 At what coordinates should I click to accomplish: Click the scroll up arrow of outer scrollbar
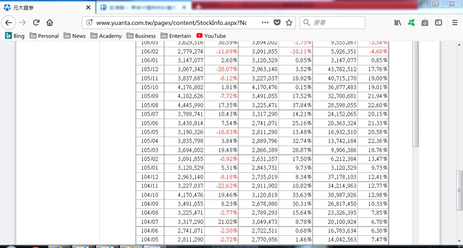click(x=459, y=45)
